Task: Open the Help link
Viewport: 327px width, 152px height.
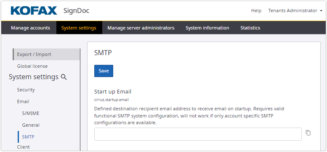Action: [x=256, y=11]
